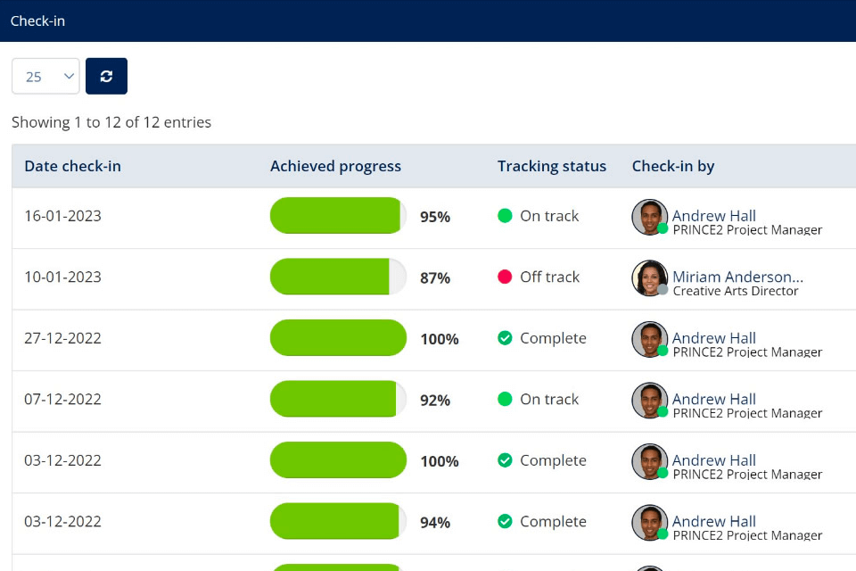Select the Check-in header tab
The image size is (856, 571).
point(37,20)
